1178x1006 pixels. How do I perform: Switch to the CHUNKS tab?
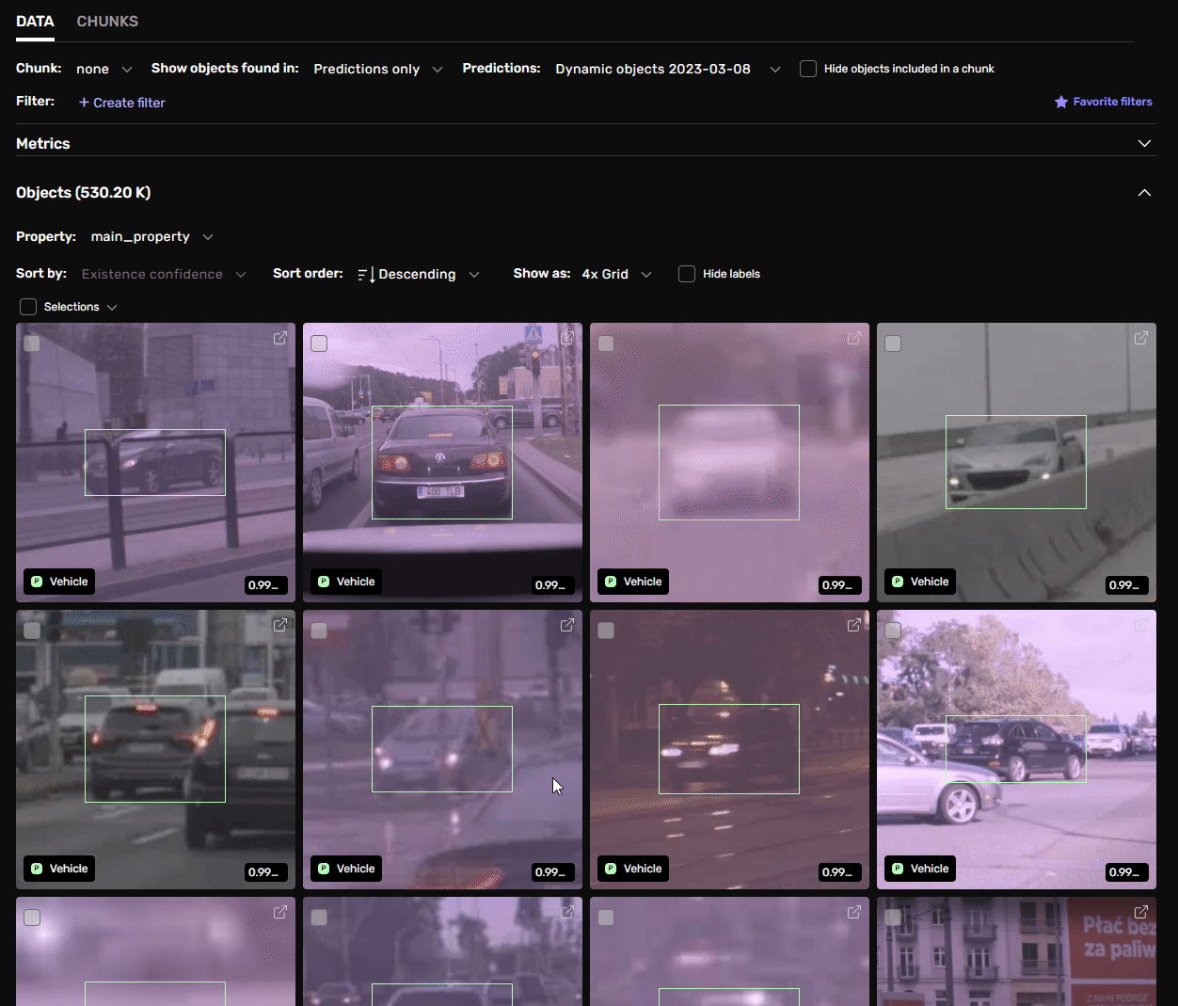(x=107, y=21)
